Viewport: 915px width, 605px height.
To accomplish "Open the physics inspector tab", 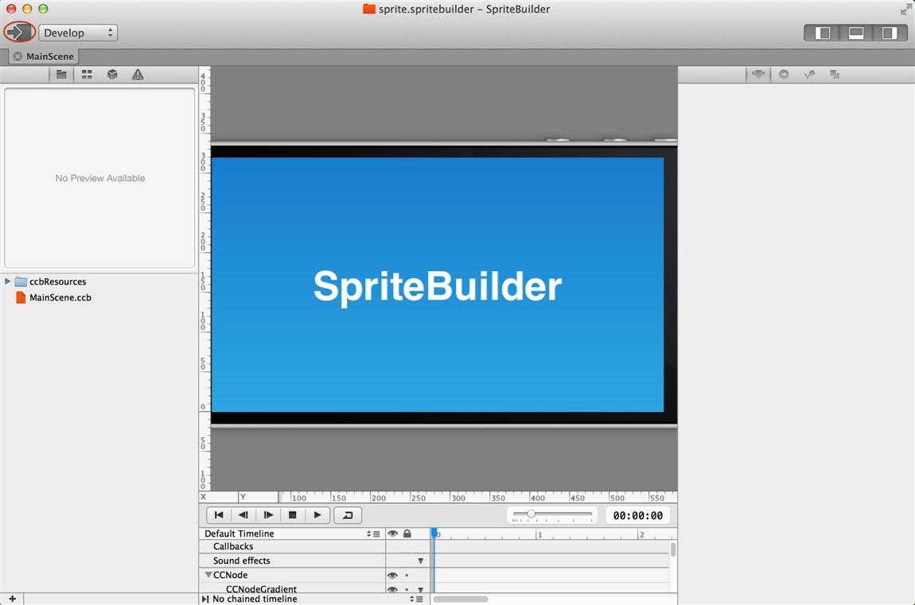I will point(809,74).
